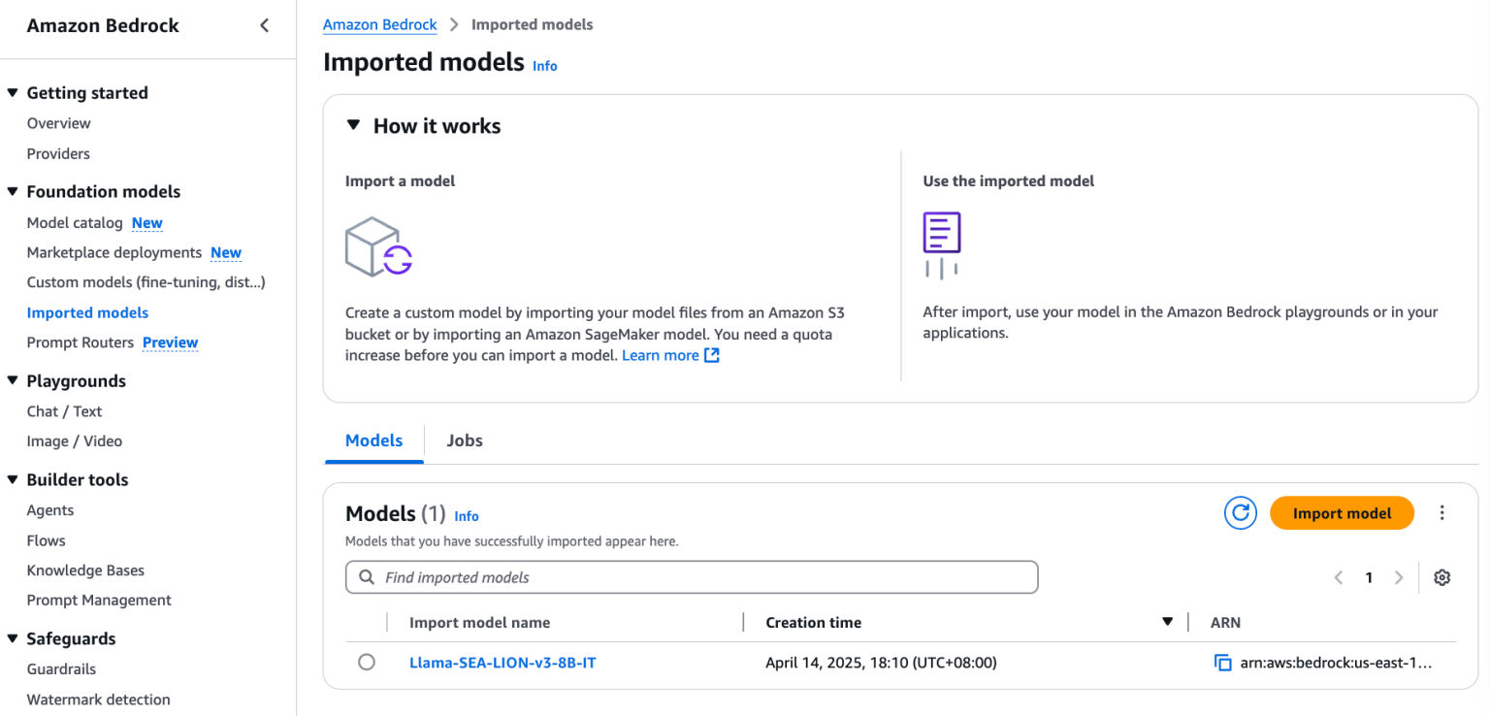Collapse the Playgrounds sidebar group
Viewport: 1490px width, 716px height.
(x=13, y=380)
